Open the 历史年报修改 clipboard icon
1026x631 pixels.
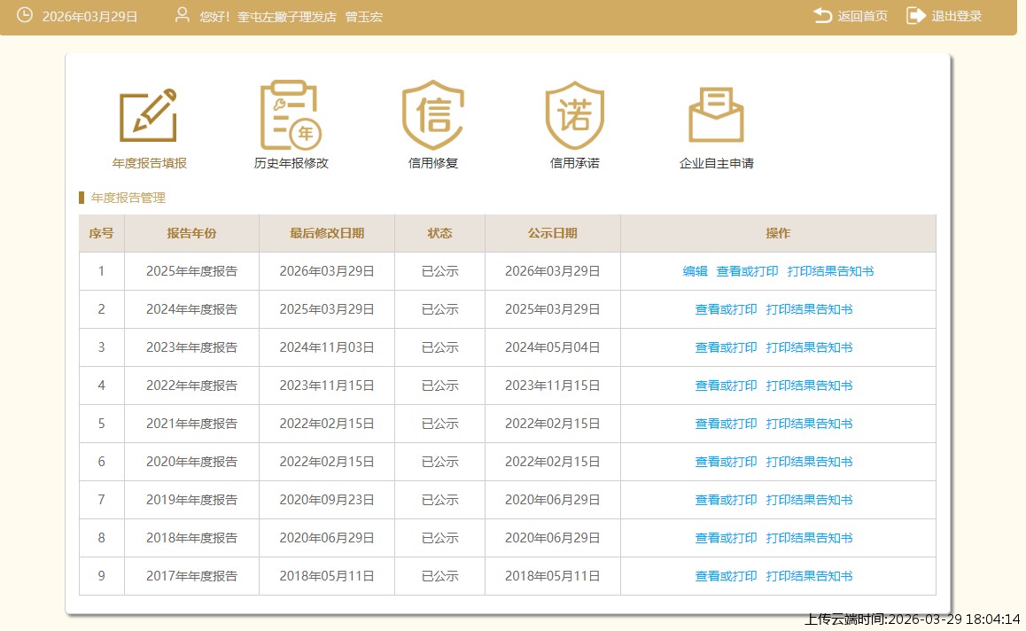click(290, 115)
